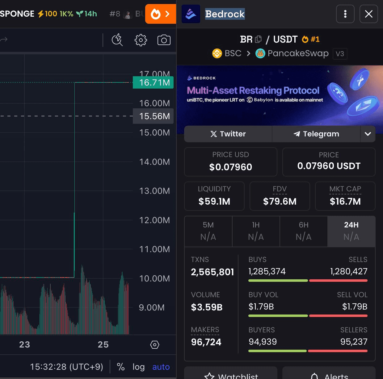This screenshot has height=379, width=383.
Task: Click the Alerts bell icon
Action: (x=314, y=376)
